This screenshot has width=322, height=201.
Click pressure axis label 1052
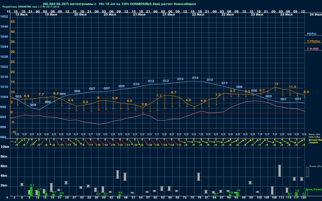(x=4, y=17)
